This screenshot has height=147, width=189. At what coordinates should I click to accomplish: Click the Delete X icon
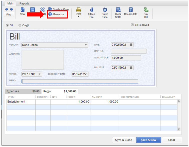[x=42, y=9]
